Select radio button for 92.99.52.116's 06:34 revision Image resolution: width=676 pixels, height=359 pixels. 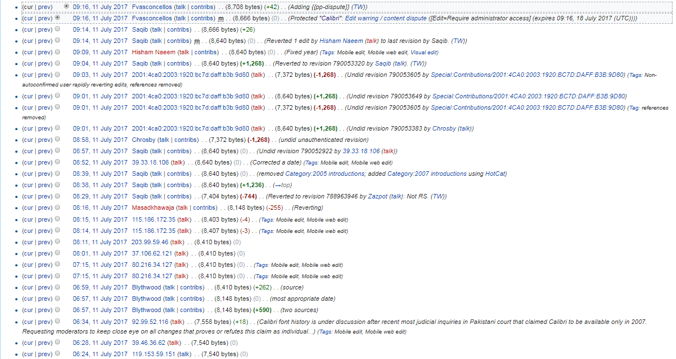[58, 322]
